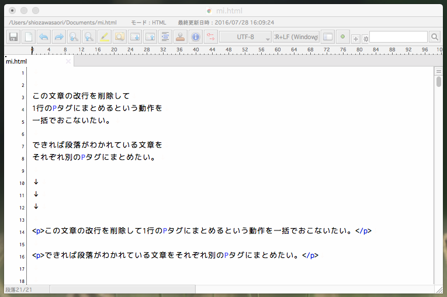Screen dimensions: 447x297
Task: Open the gear settings menu in toolbar
Action: tap(365, 39)
